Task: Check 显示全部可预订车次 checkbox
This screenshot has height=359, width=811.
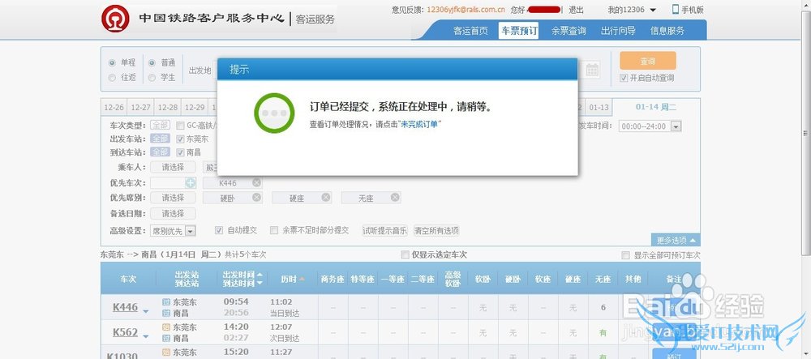Action: [x=626, y=255]
